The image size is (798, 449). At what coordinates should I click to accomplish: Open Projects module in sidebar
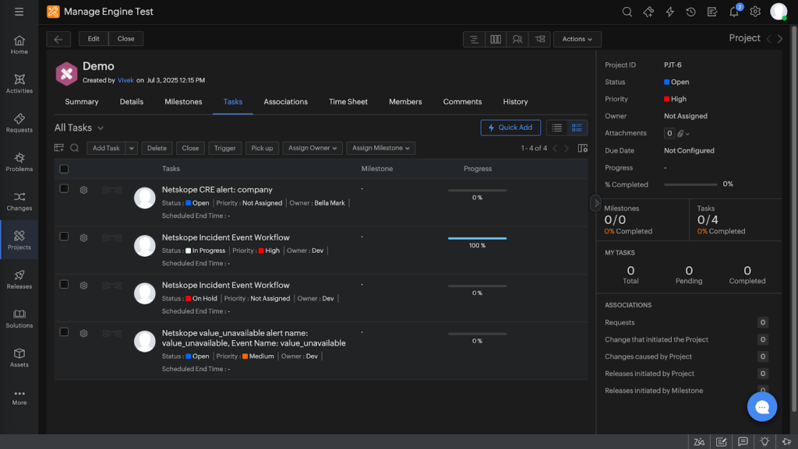point(19,240)
